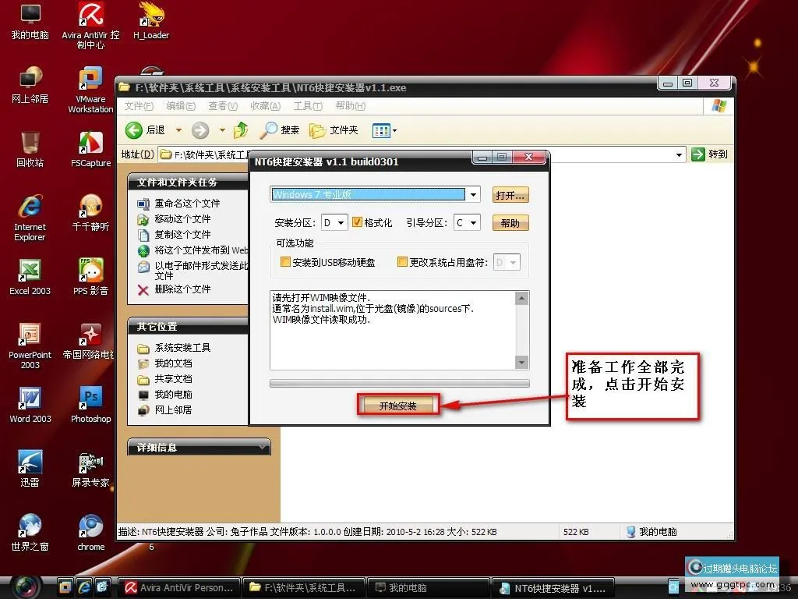Click the 开始安装 install button
Image resolution: width=798 pixels, height=599 pixels.
[398, 405]
